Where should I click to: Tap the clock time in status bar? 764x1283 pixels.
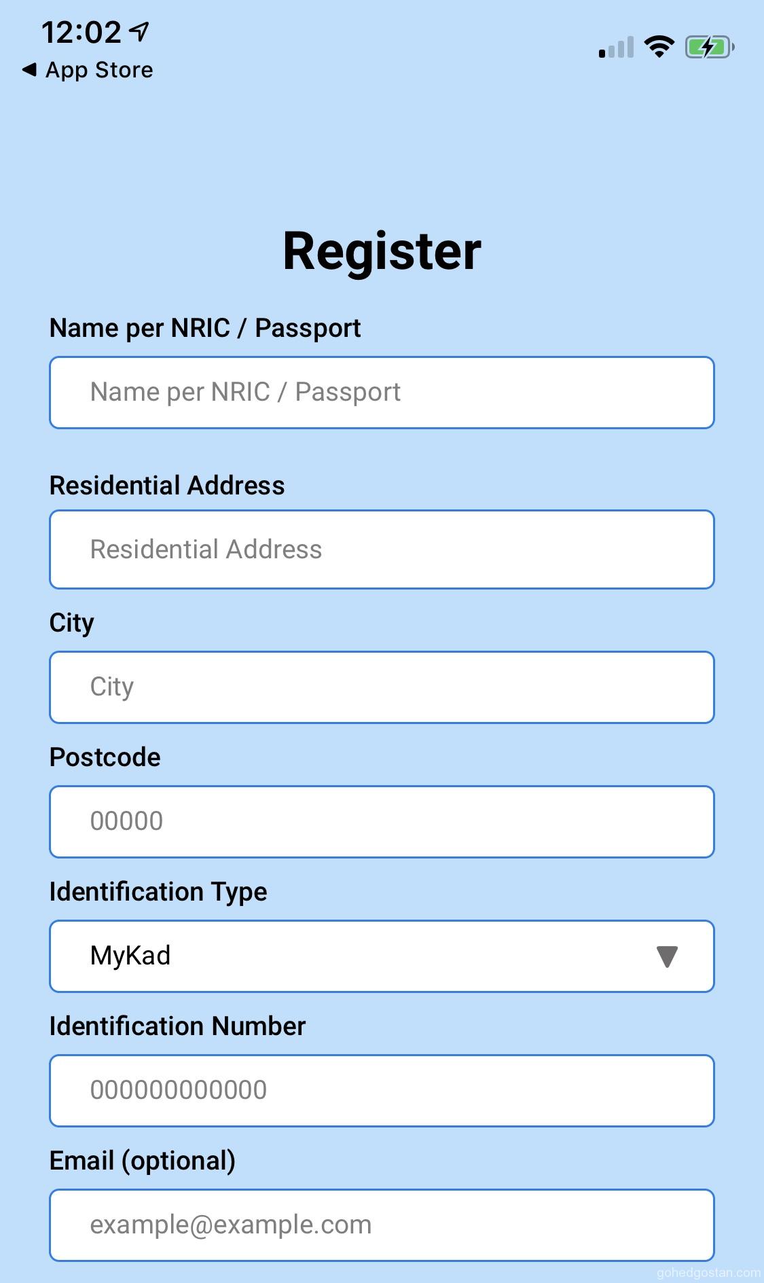81,32
